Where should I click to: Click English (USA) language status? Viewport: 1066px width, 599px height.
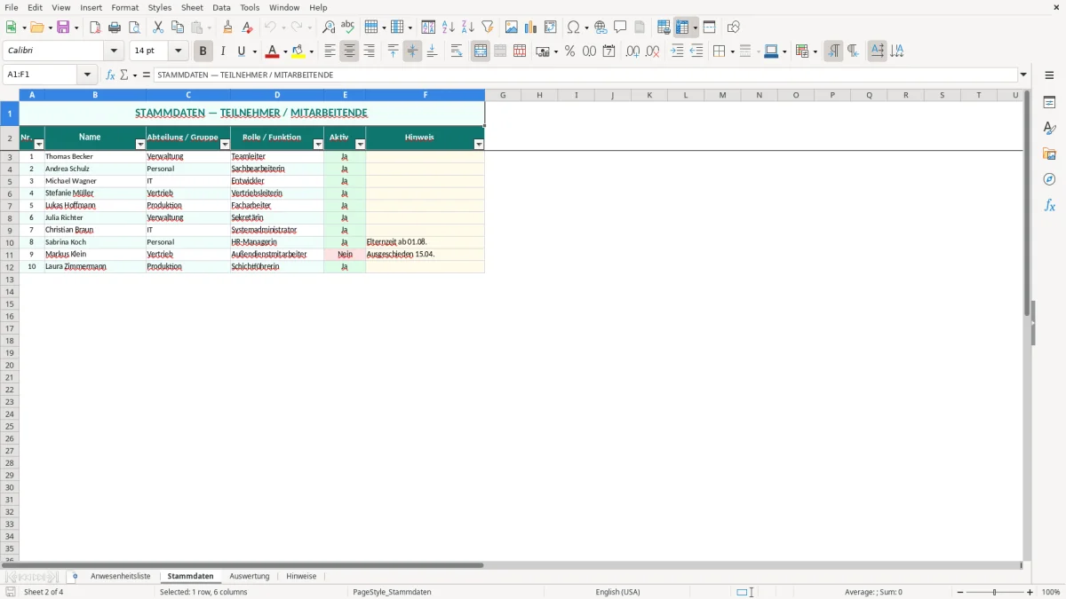click(x=617, y=592)
